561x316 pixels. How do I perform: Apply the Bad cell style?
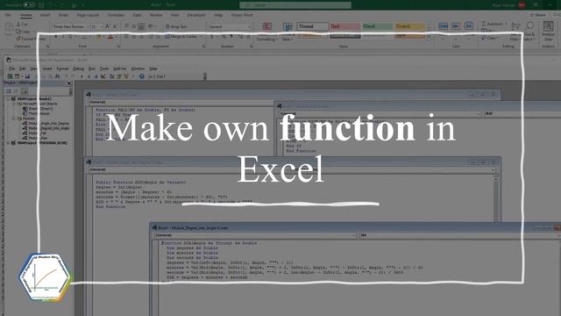344,26
